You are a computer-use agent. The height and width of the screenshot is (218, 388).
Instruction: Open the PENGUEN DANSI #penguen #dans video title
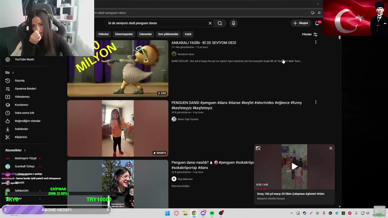237,105
